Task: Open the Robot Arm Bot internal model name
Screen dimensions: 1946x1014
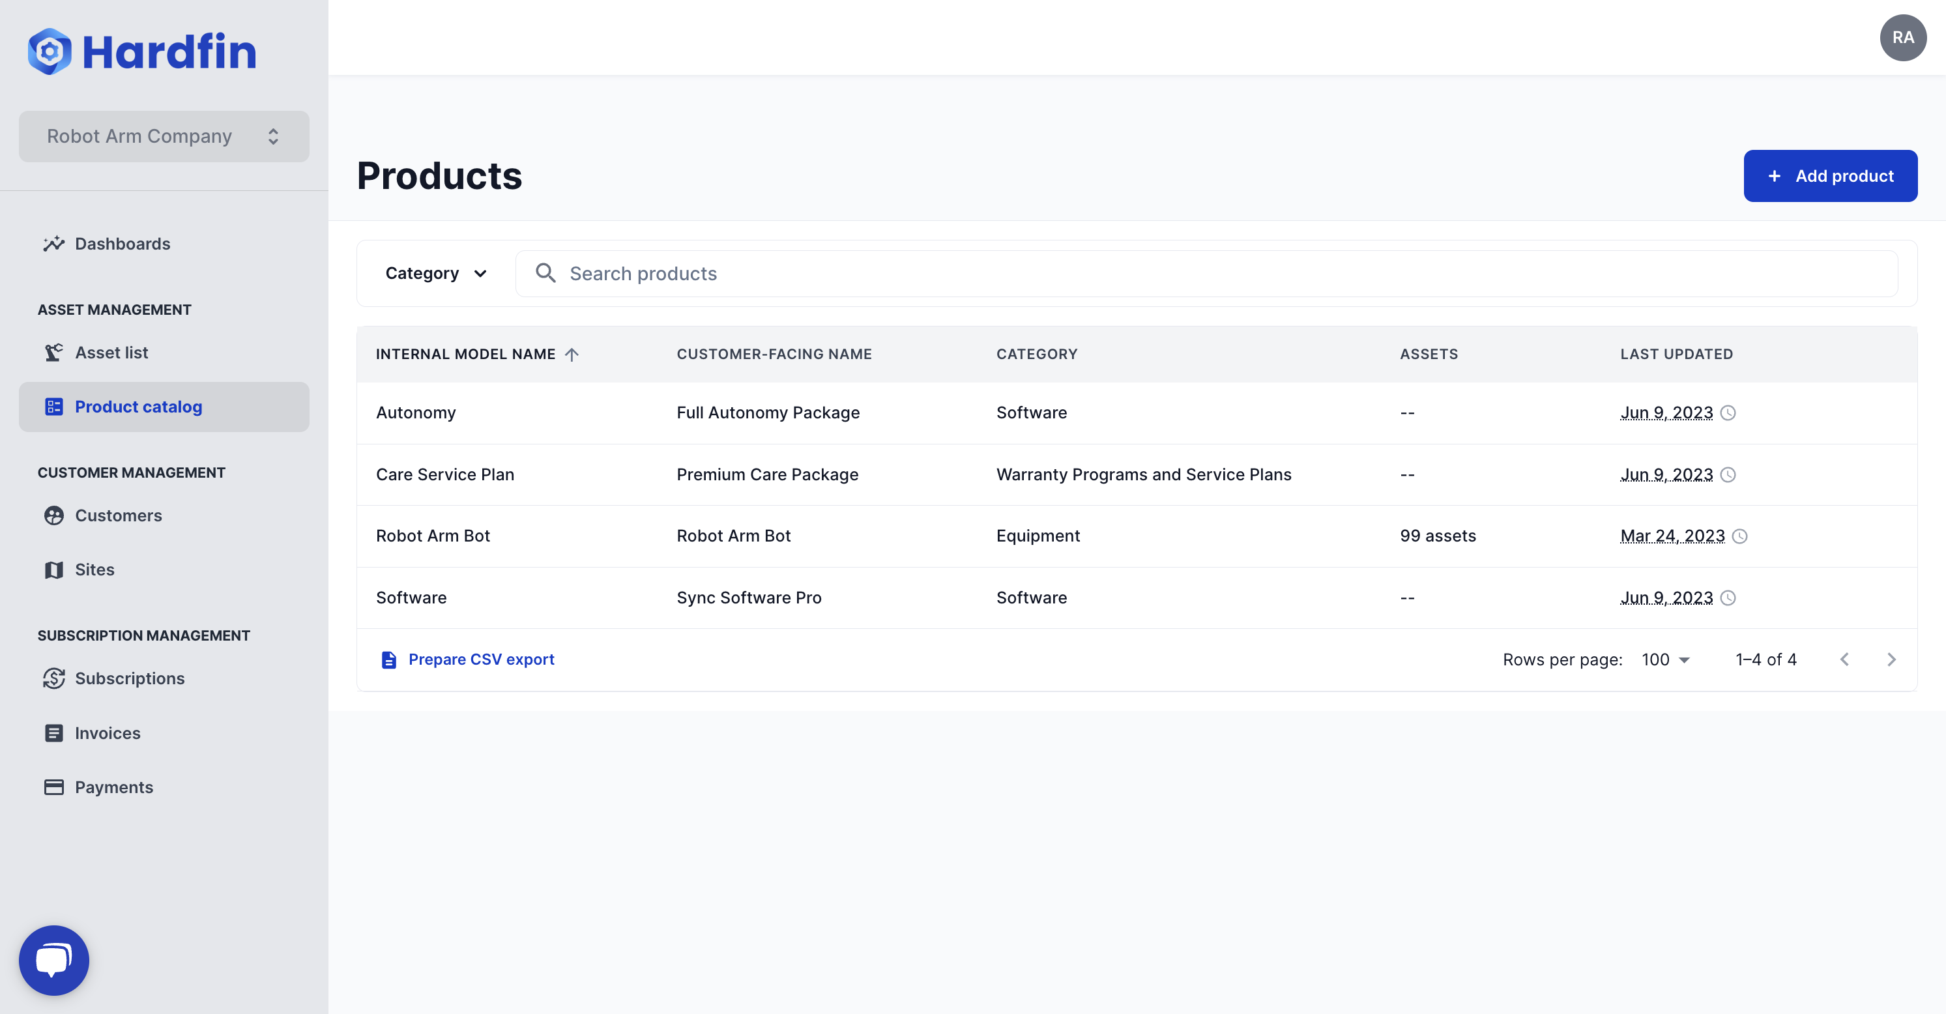Action: point(433,536)
